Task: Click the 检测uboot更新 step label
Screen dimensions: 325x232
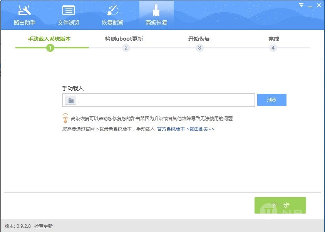Action: [x=124, y=39]
